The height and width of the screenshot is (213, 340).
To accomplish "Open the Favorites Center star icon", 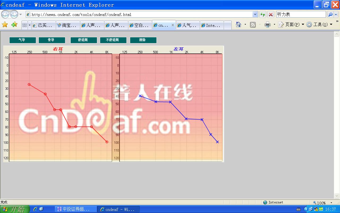I will pyautogui.click(x=5, y=25).
